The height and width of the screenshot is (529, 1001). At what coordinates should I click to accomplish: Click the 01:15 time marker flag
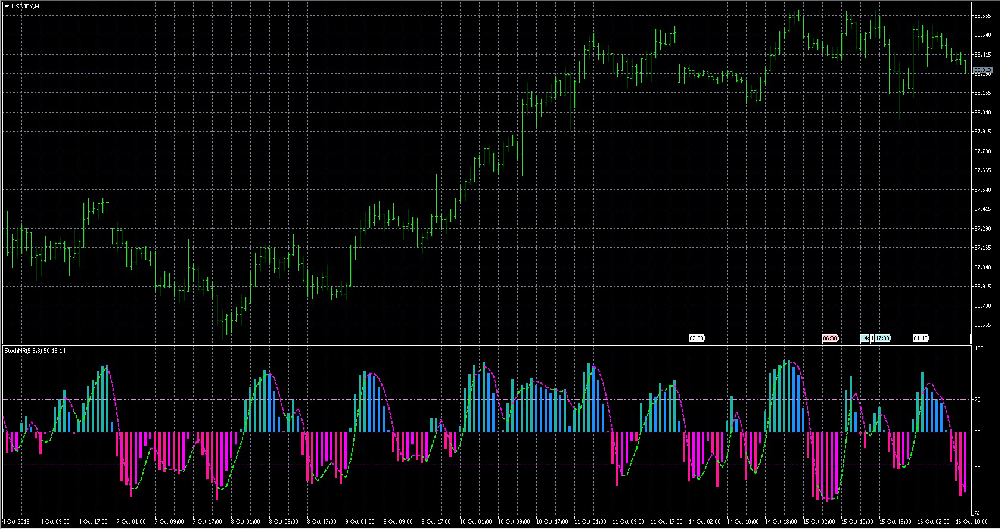point(921,338)
